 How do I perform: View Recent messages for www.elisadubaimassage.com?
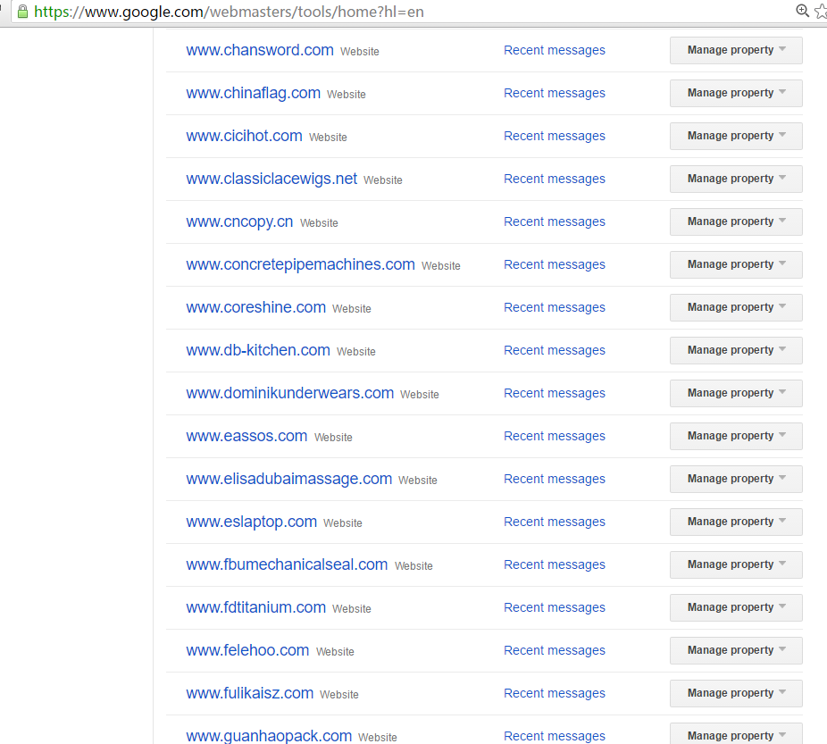coord(555,480)
